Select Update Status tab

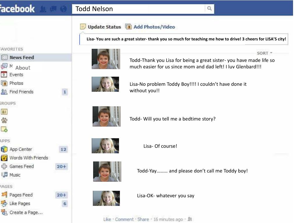pyautogui.click(x=104, y=27)
